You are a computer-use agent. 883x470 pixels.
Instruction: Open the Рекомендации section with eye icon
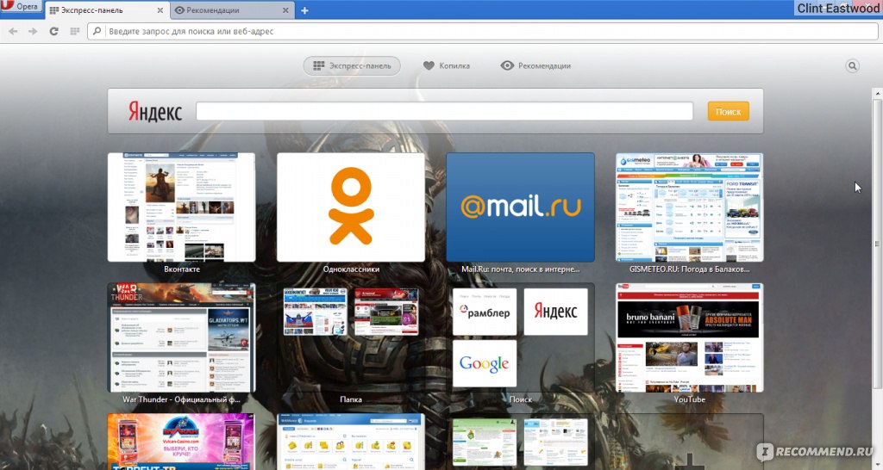coord(535,65)
